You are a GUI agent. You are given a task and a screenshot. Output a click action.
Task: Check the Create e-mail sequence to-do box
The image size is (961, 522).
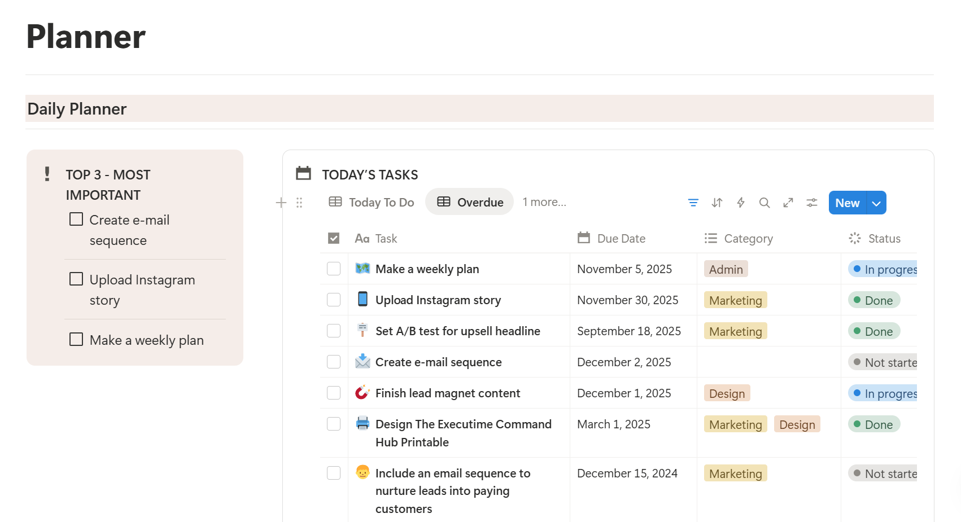point(76,220)
